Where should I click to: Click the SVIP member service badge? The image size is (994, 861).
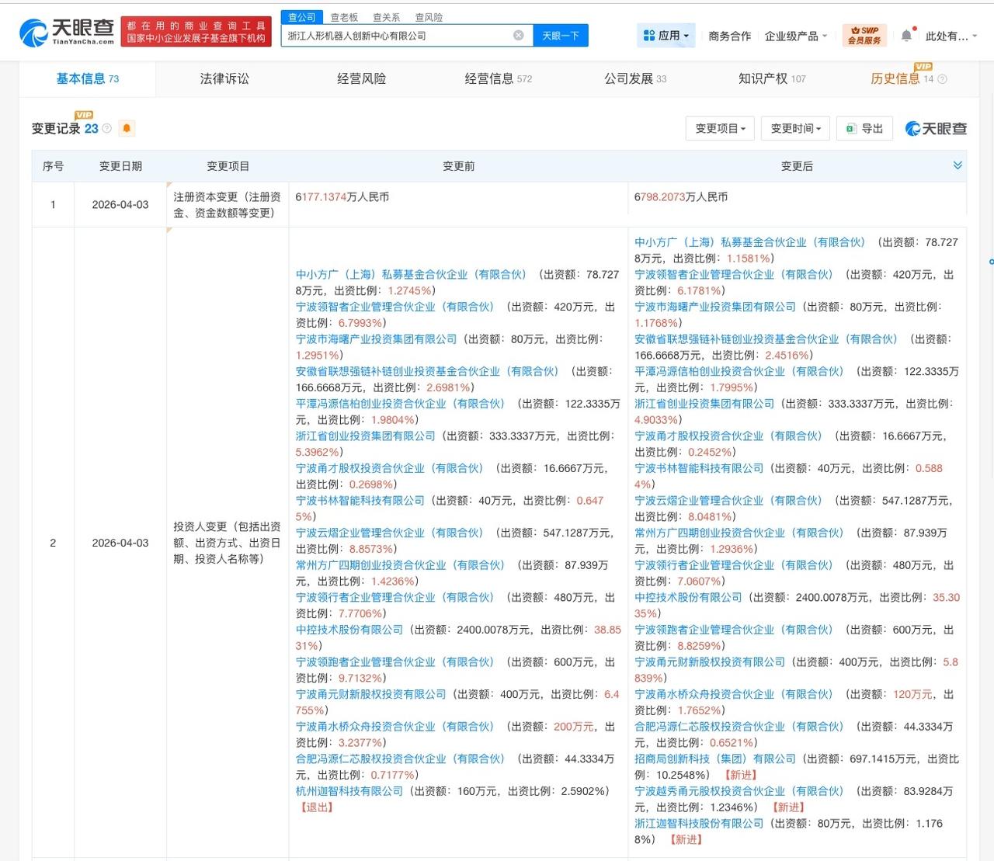(x=864, y=36)
